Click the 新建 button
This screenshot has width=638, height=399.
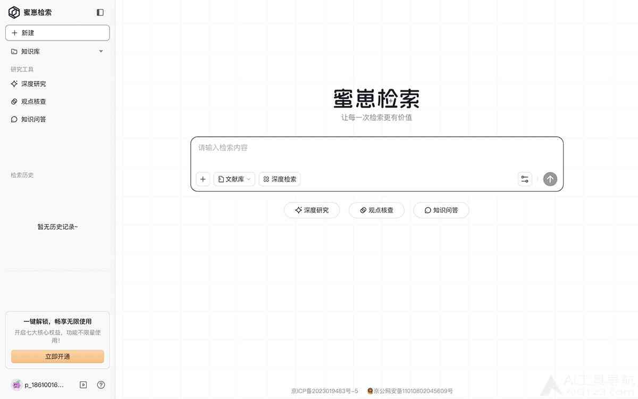pyautogui.click(x=57, y=33)
